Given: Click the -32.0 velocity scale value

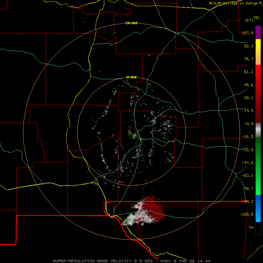Looking at the screenshot, I should [248, 150].
